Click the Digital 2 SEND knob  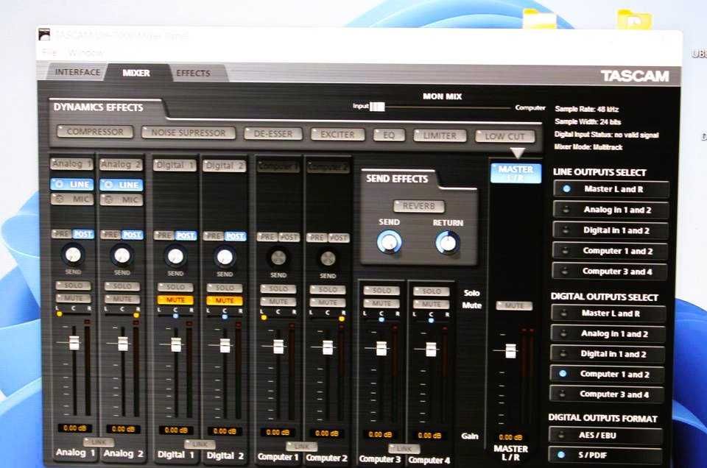coord(225,258)
